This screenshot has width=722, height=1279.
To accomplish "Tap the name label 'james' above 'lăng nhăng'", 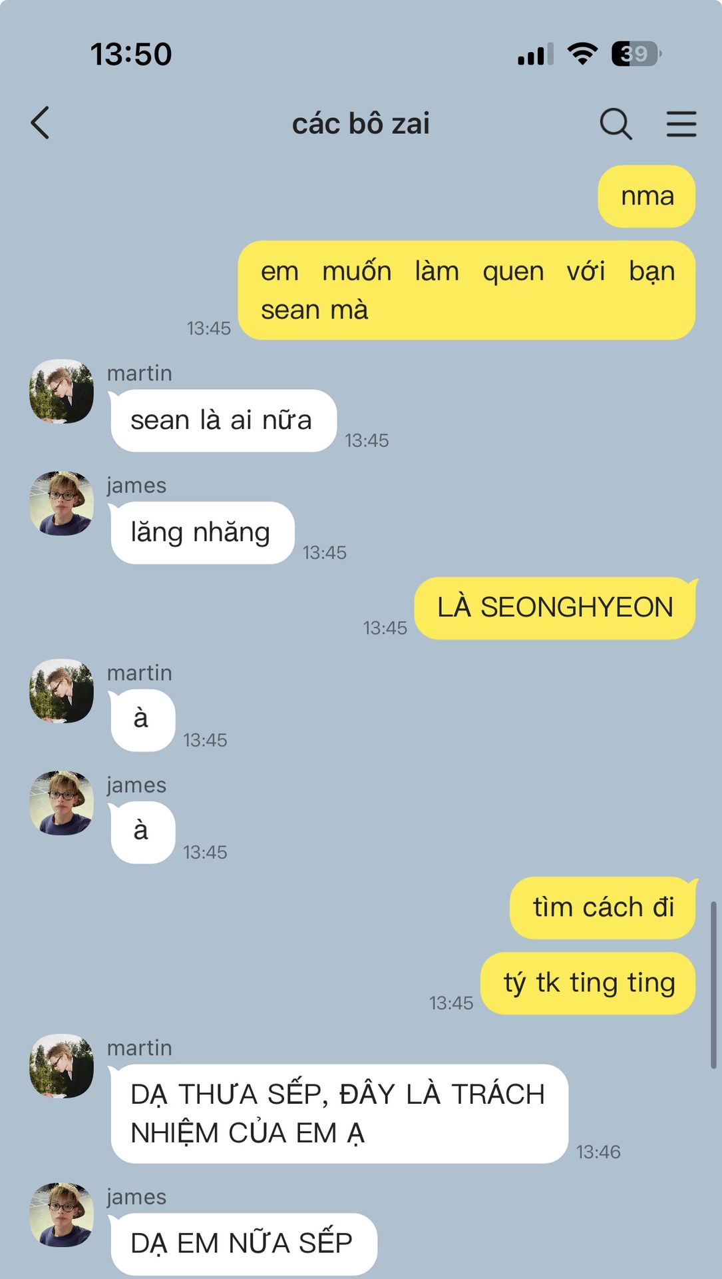I will click(136, 486).
